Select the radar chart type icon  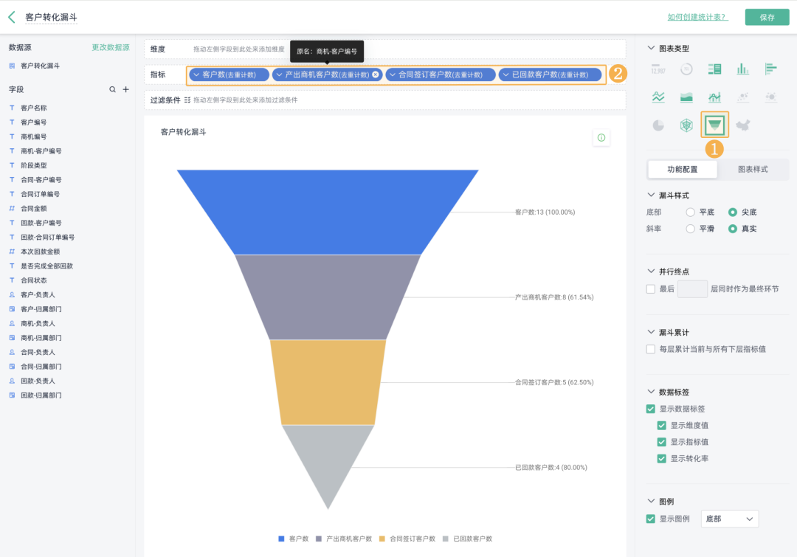pyautogui.click(x=686, y=125)
